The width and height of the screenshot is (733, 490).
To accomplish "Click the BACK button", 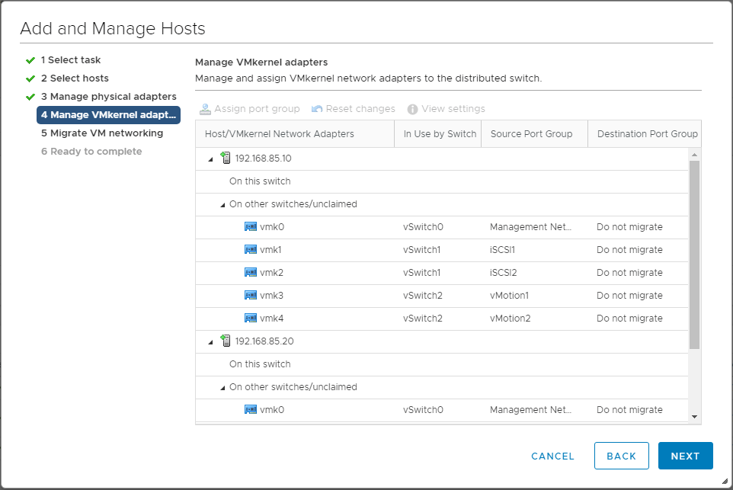I will [621, 456].
